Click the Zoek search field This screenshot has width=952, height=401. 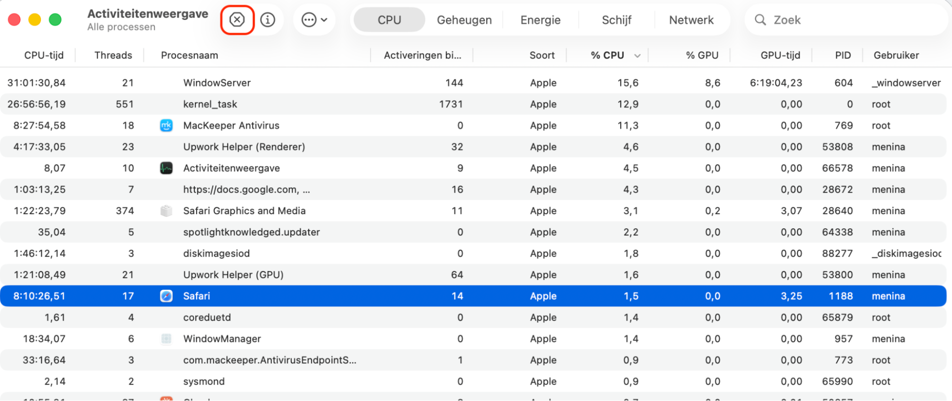(846, 20)
